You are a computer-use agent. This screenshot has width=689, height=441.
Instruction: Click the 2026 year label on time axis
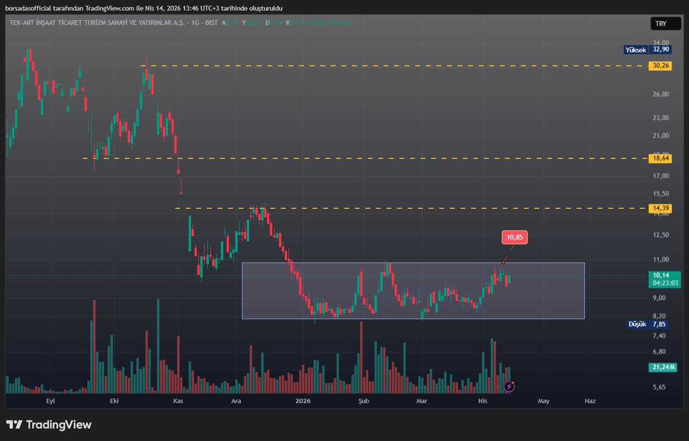(x=302, y=401)
